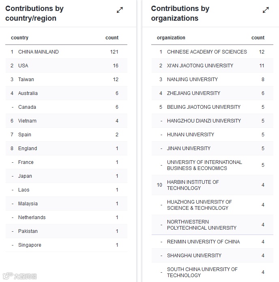279x282 pixels.
Task: Click the organization column header
Action: [x=171, y=38]
